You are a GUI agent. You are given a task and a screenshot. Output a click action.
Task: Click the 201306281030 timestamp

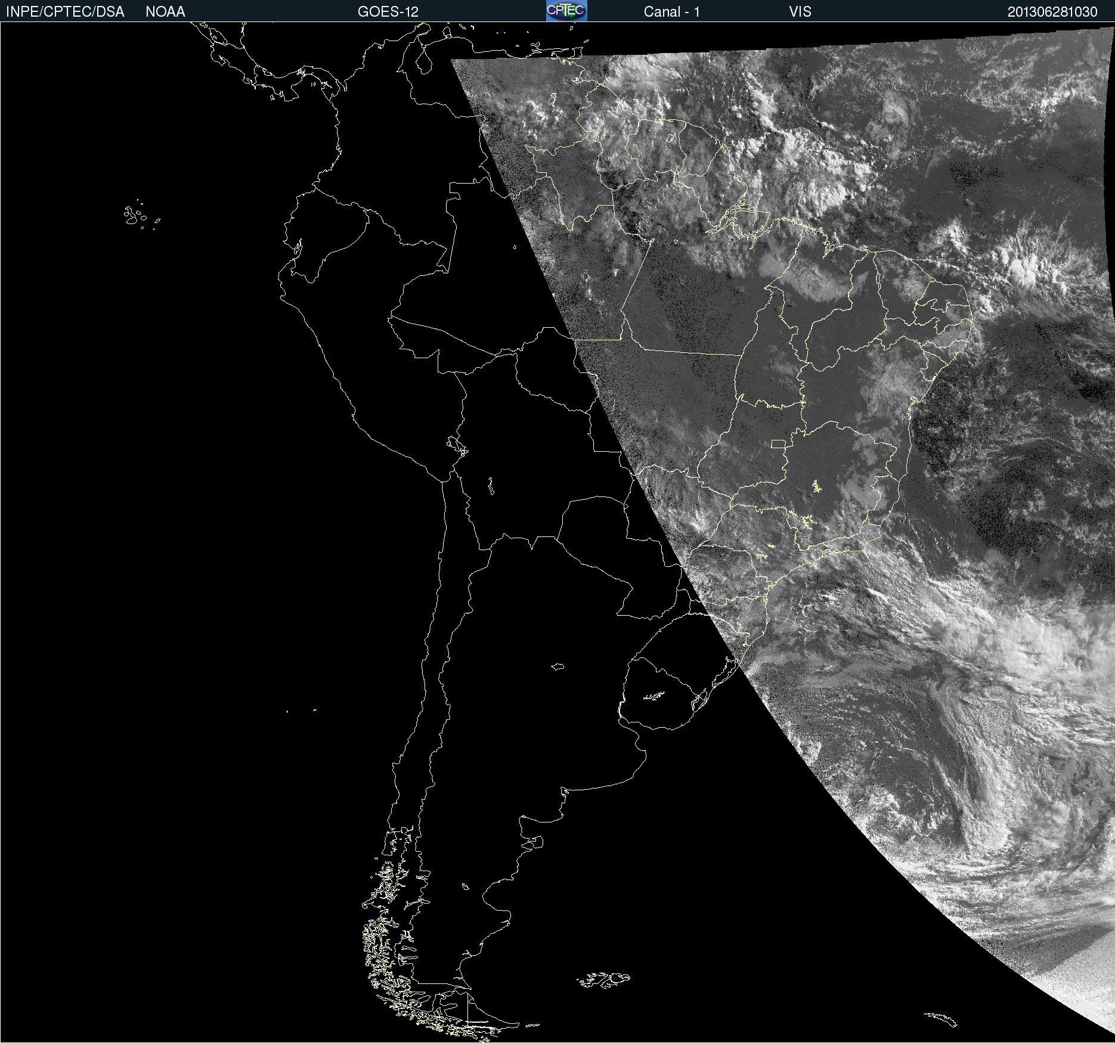[1052, 12]
